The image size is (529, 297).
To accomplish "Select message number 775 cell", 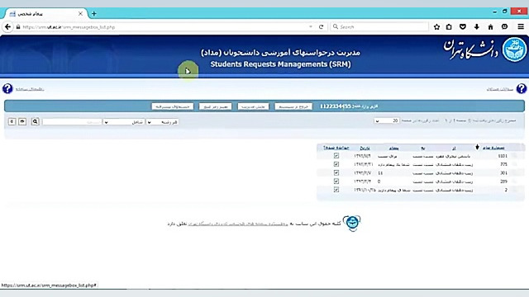I will tap(503, 164).
